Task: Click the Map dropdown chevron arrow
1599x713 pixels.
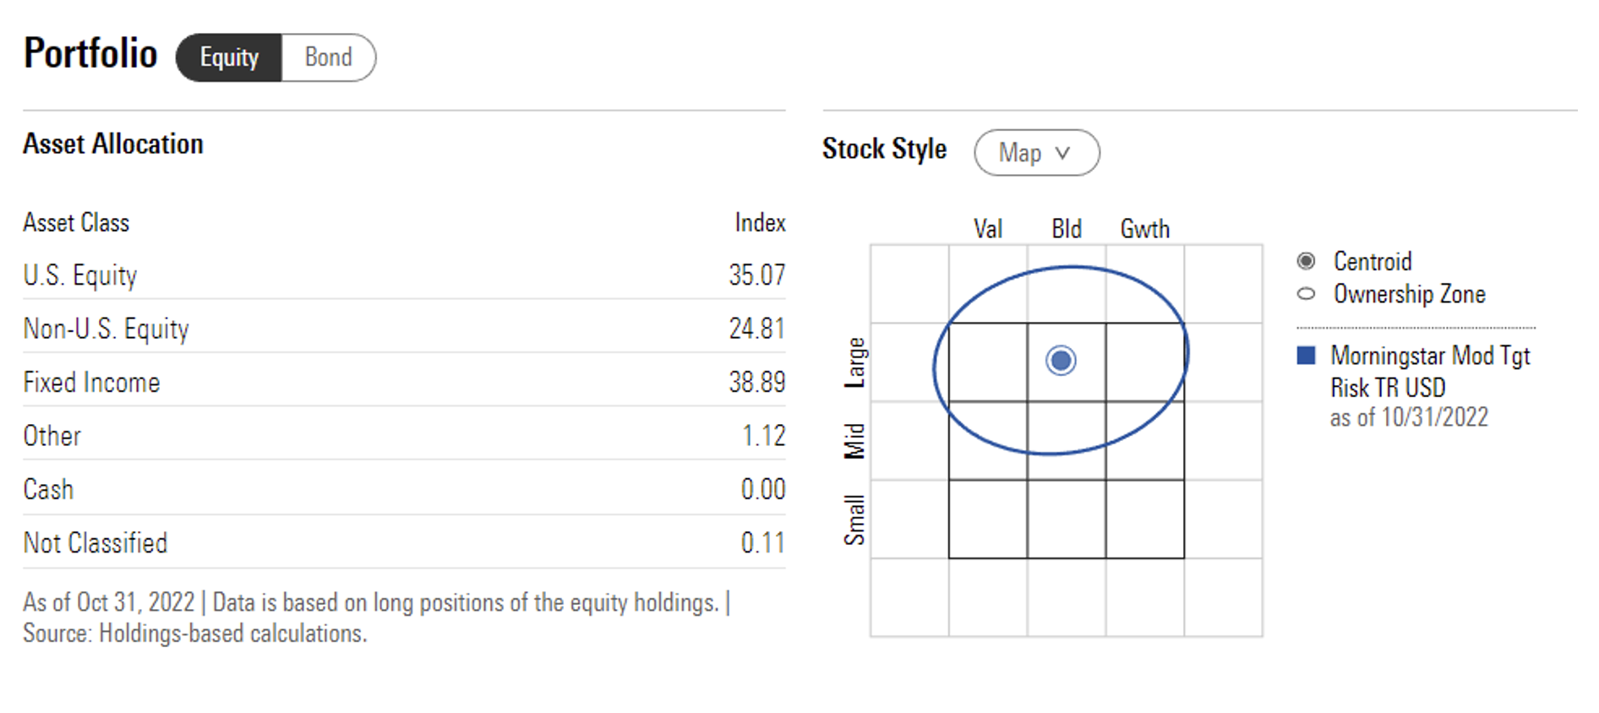Action: click(x=1063, y=153)
